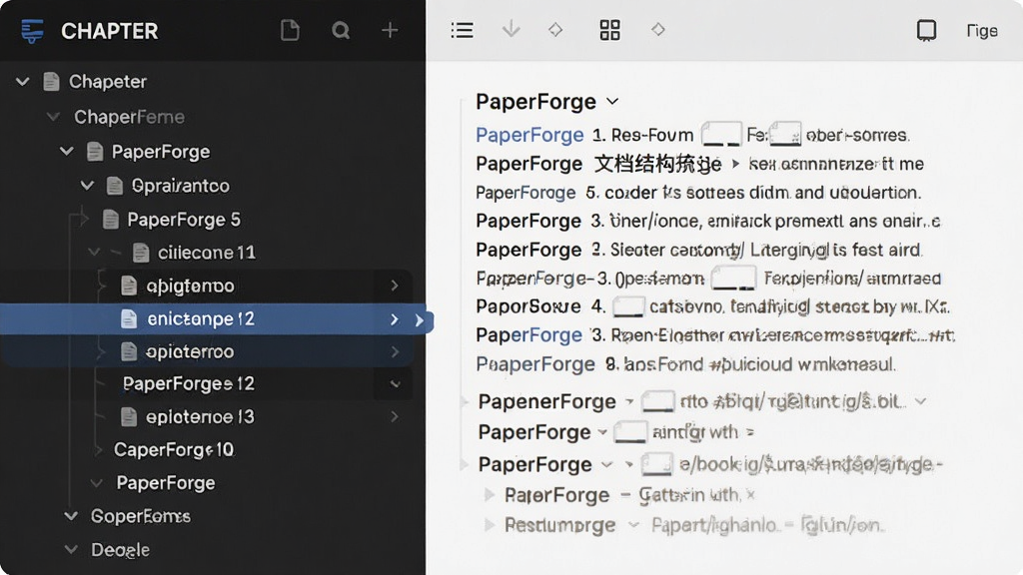Image resolution: width=1023 pixels, height=575 pixels.
Task: Click the box in the Opesfemon line
Action: click(x=733, y=279)
